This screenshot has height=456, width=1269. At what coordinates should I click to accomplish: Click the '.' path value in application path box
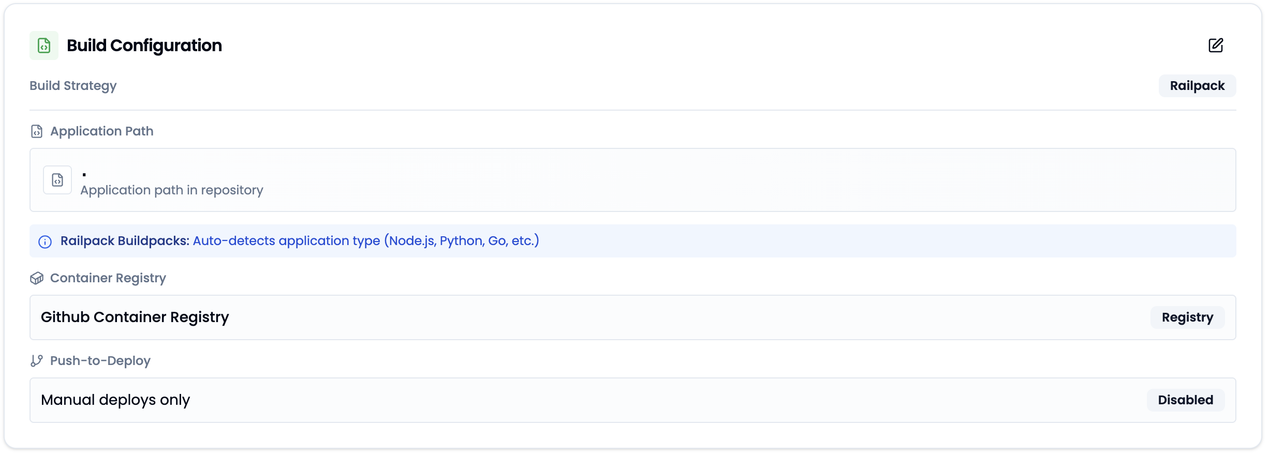[84, 175]
